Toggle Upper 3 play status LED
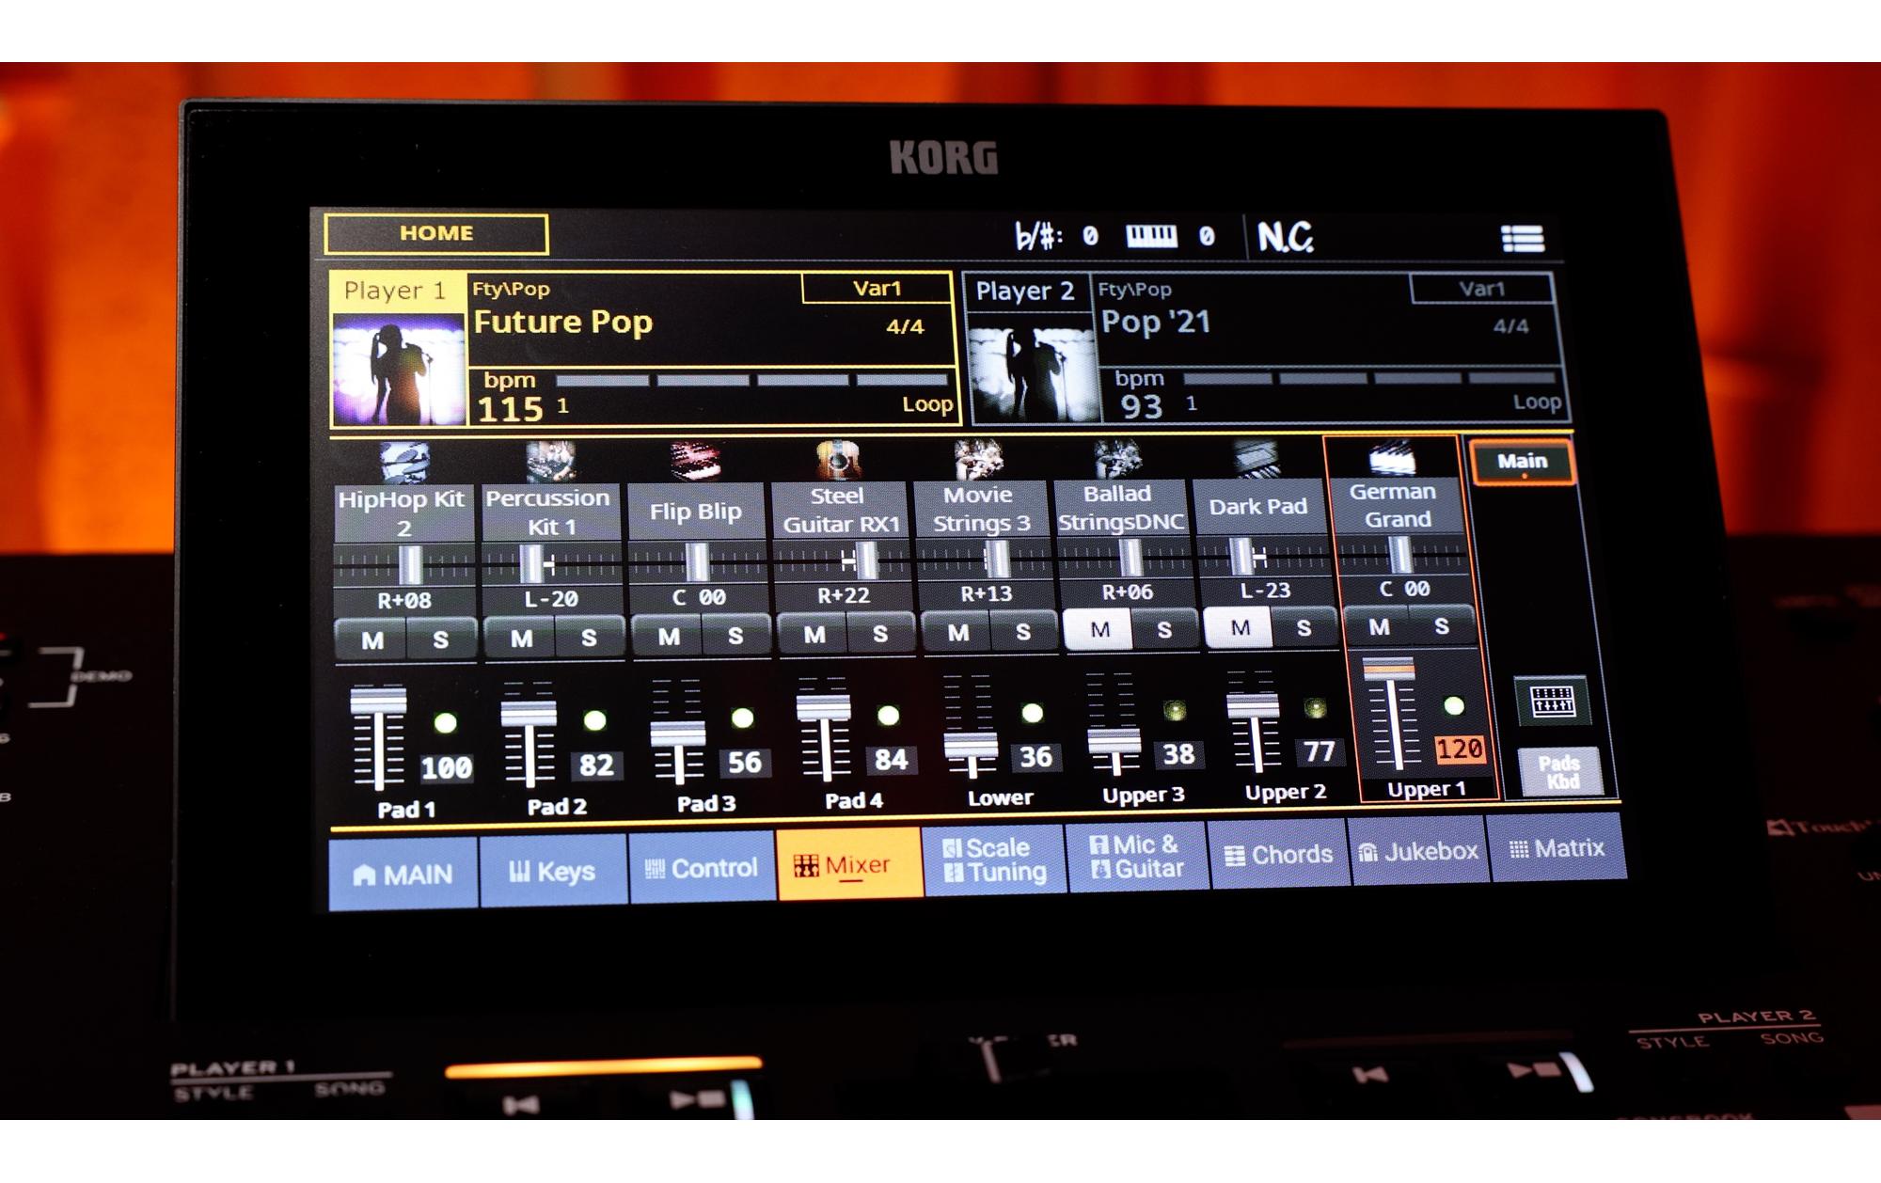1881x1183 pixels. 1175,711
